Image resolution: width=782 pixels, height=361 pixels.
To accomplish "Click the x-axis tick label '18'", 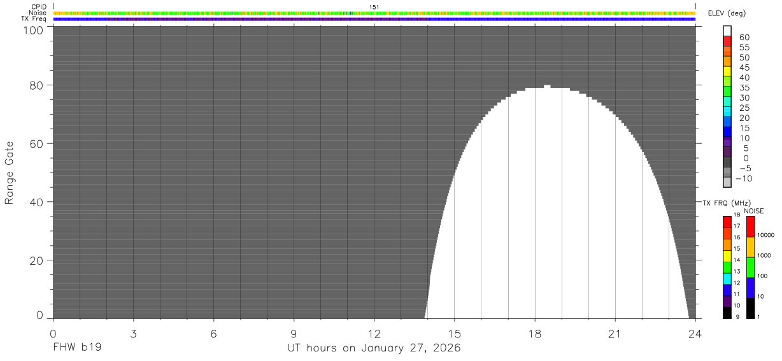I will click(x=535, y=333).
